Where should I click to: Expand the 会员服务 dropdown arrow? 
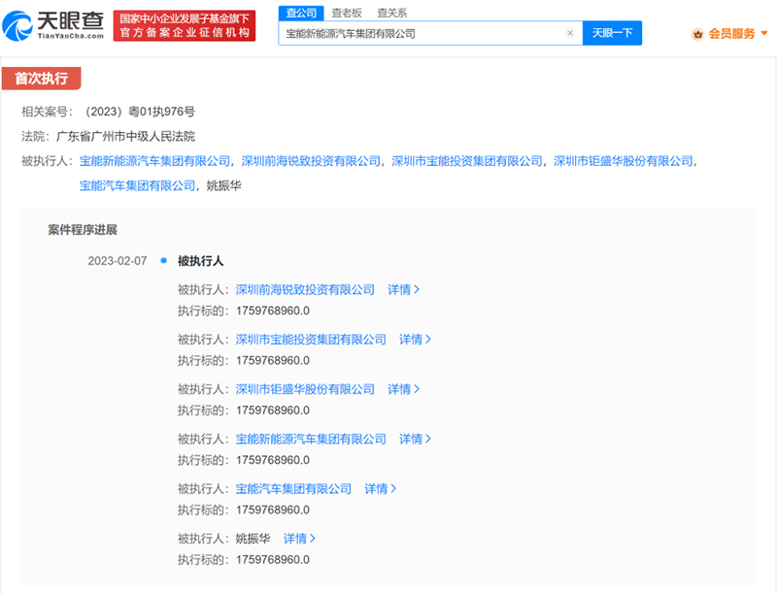[x=764, y=34]
